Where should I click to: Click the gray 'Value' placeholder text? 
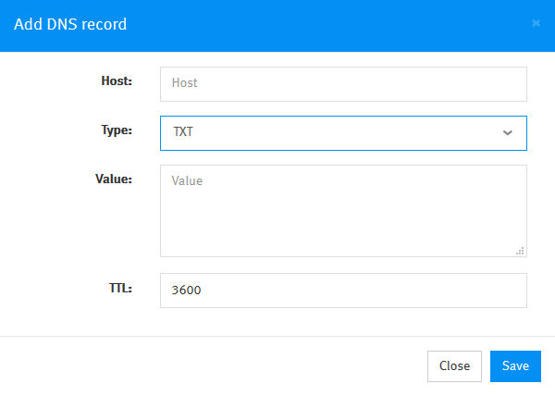[x=187, y=180]
